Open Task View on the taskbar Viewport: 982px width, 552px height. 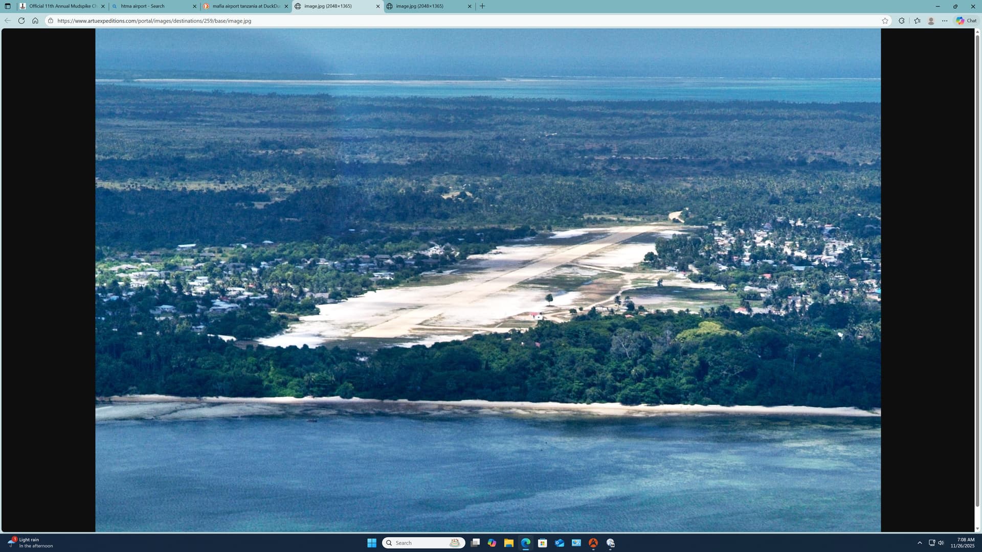475,543
